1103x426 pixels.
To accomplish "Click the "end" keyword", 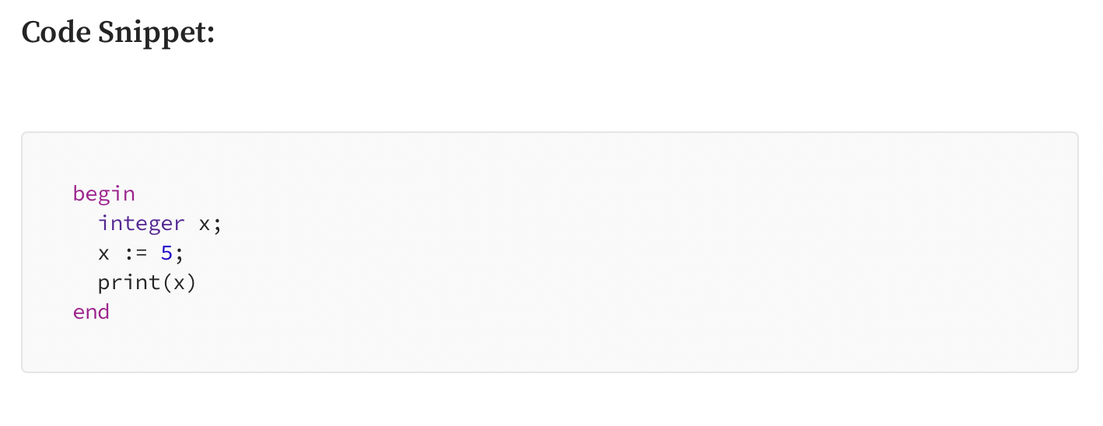I will (x=92, y=313).
